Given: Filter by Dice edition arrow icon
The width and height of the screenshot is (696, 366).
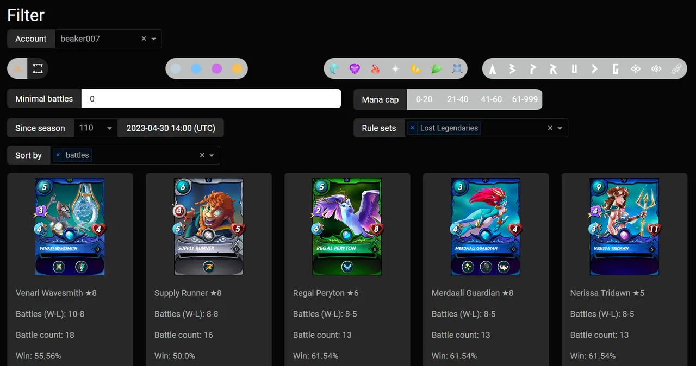Looking at the screenshot, I should pyautogui.click(x=594, y=69).
